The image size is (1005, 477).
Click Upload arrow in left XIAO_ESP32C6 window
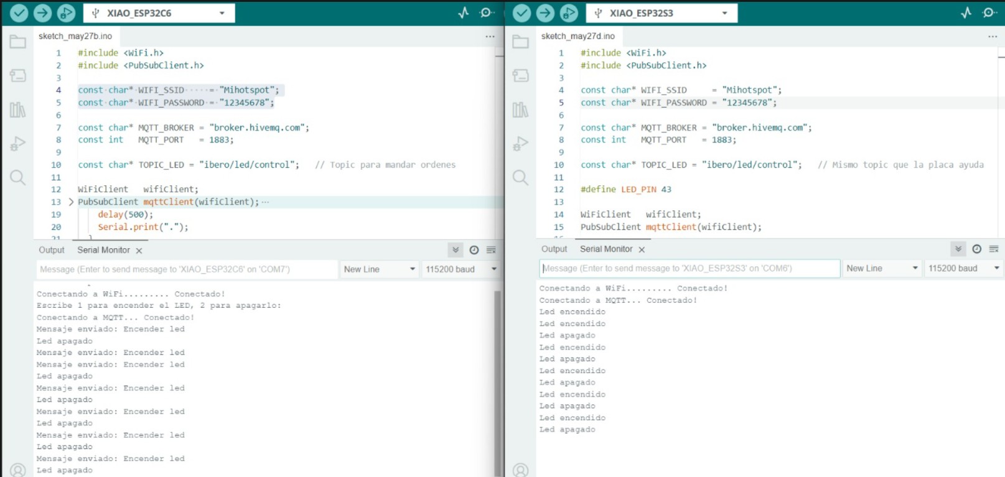[x=42, y=12]
